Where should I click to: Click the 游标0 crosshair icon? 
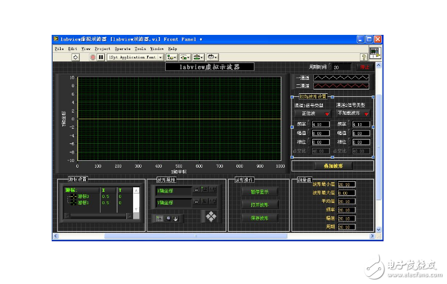(73, 196)
